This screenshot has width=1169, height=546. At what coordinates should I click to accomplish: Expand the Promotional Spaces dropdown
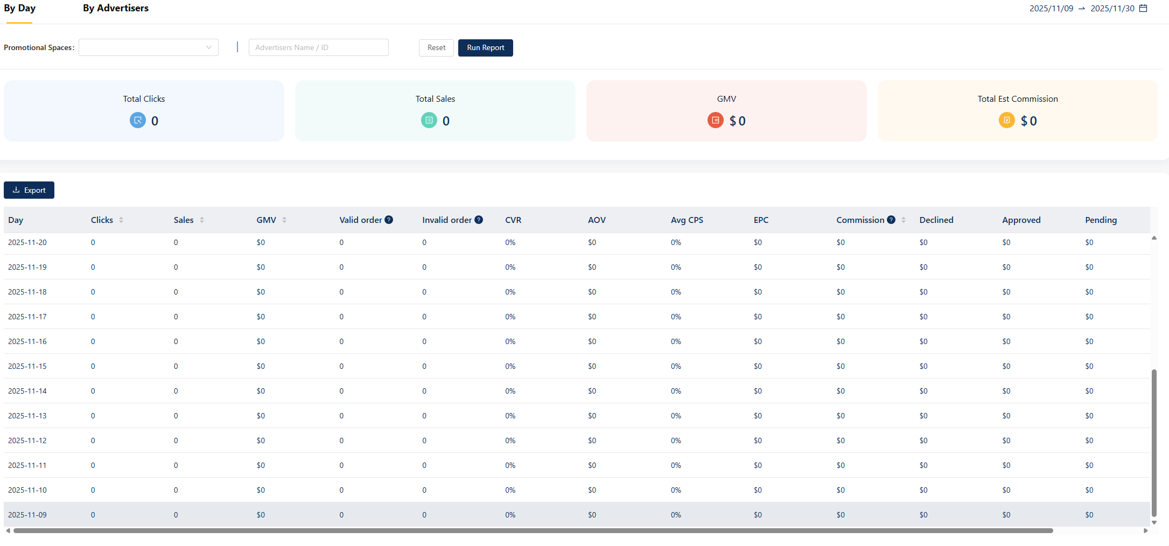(x=149, y=47)
